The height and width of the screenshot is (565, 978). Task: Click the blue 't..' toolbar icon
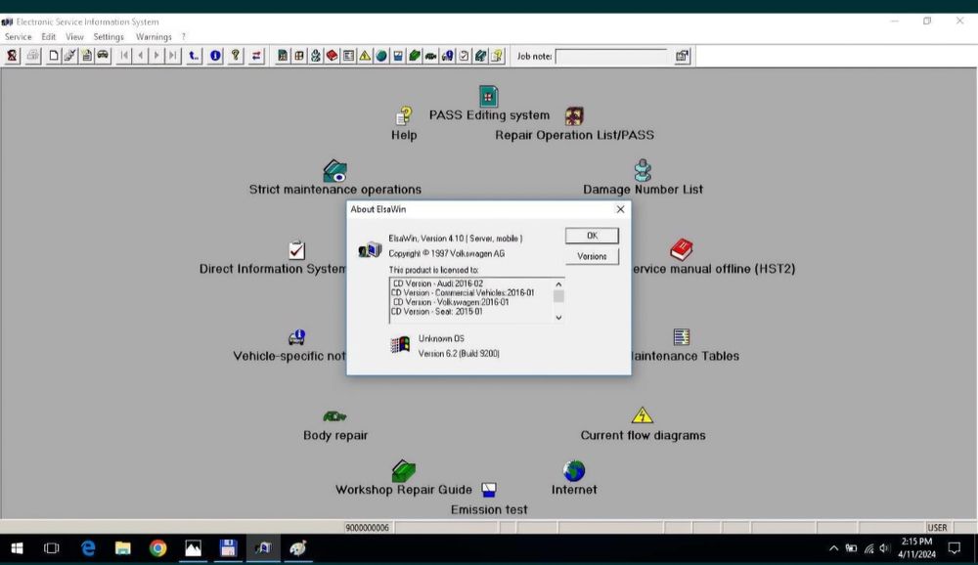(194, 56)
